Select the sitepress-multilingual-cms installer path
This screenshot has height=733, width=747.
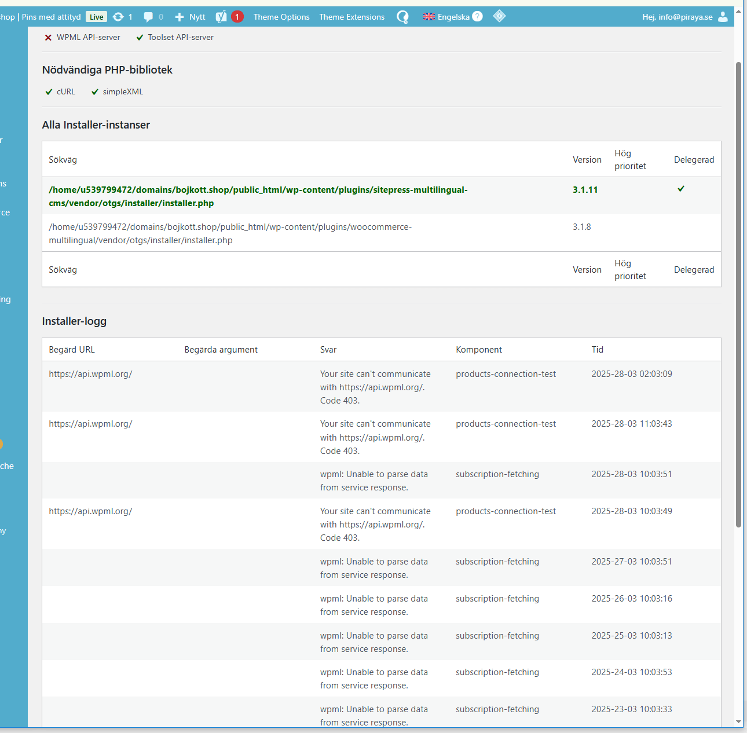(x=258, y=196)
